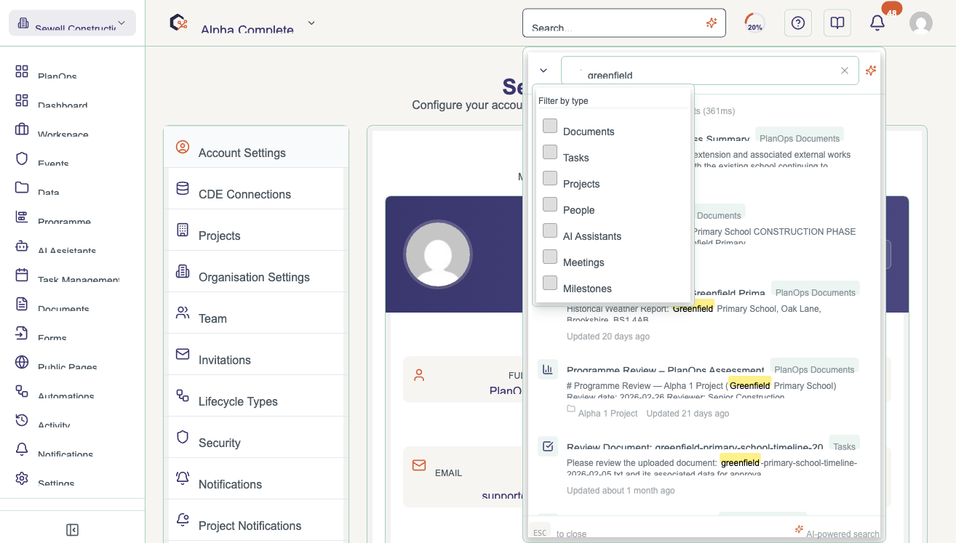Open the Automations sidebar icon
This screenshot has height=543, width=956.
point(22,391)
